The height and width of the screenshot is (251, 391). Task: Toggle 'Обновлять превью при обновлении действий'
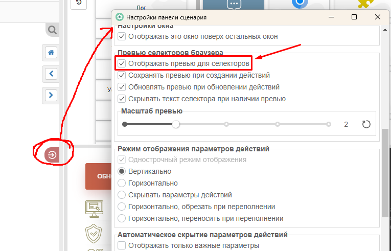(x=122, y=87)
